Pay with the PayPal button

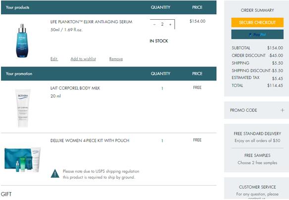click(257, 35)
